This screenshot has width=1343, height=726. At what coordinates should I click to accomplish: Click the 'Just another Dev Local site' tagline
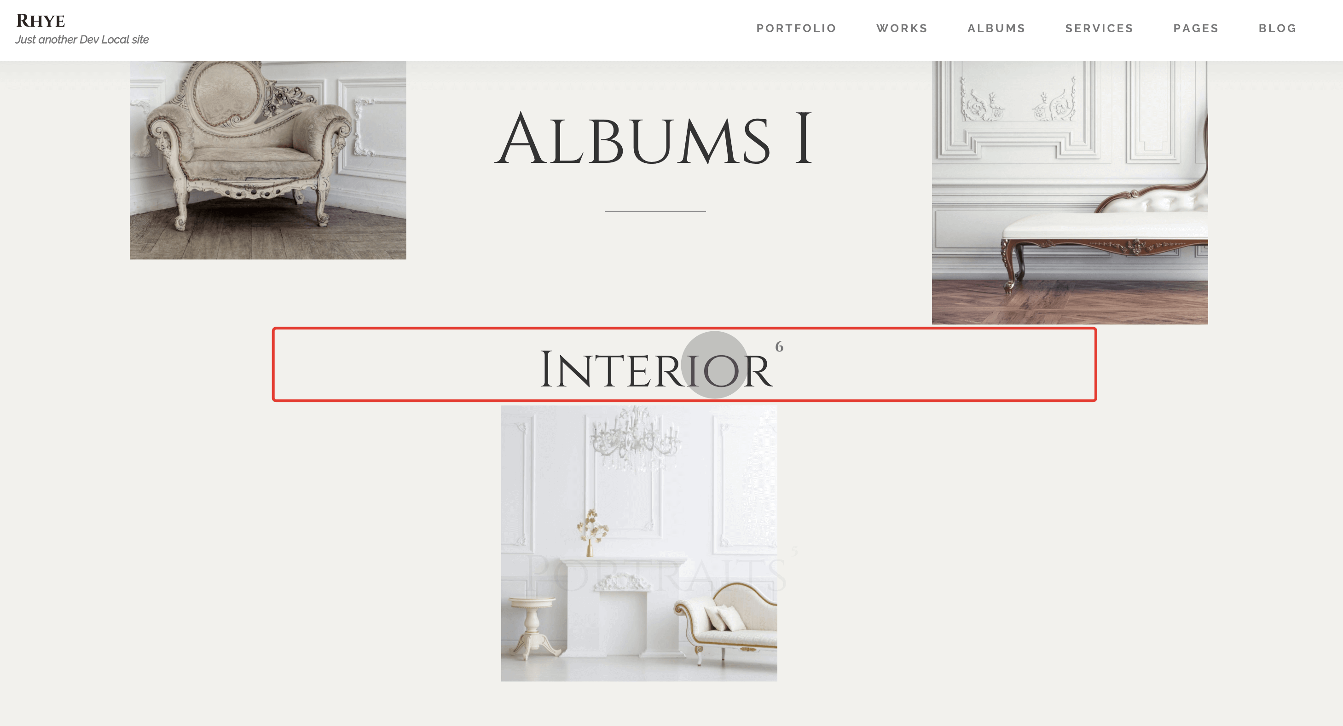click(82, 40)
